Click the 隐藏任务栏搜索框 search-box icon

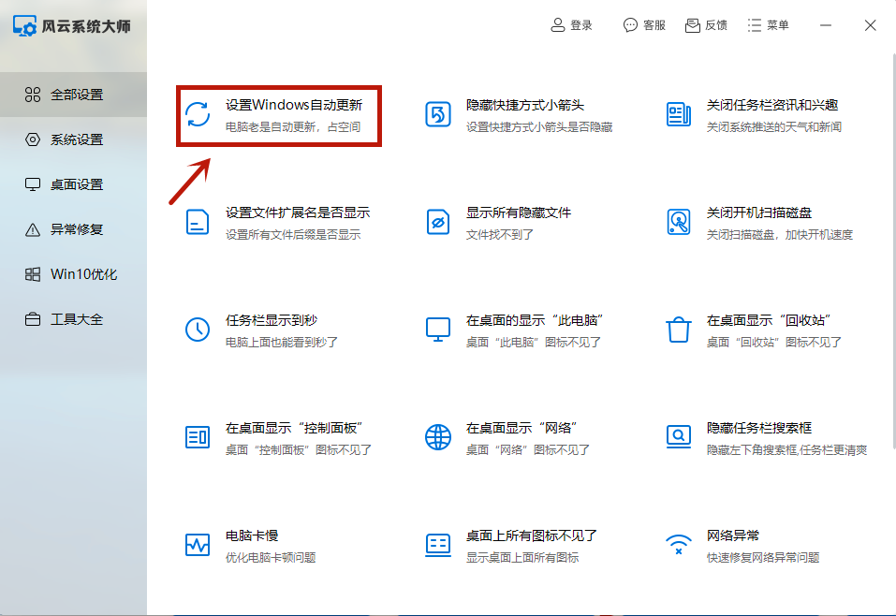(x=679, y=437)
